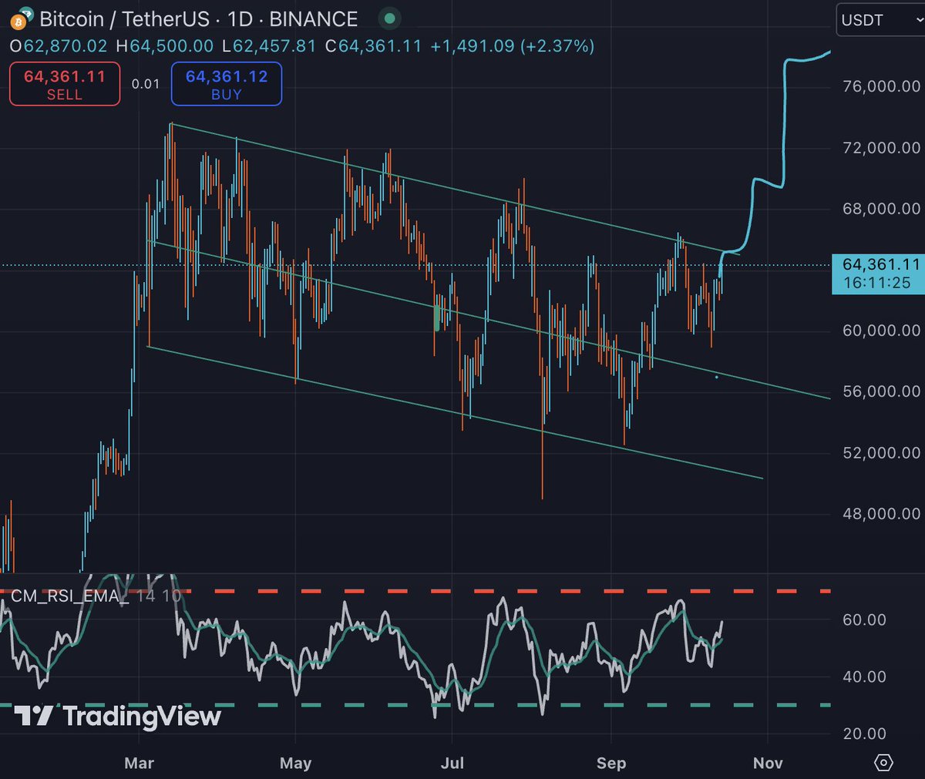This screenshot has height=779, width=925.
Task: Click the close price value C64,361.11
Action: click(x=373, y=46)
